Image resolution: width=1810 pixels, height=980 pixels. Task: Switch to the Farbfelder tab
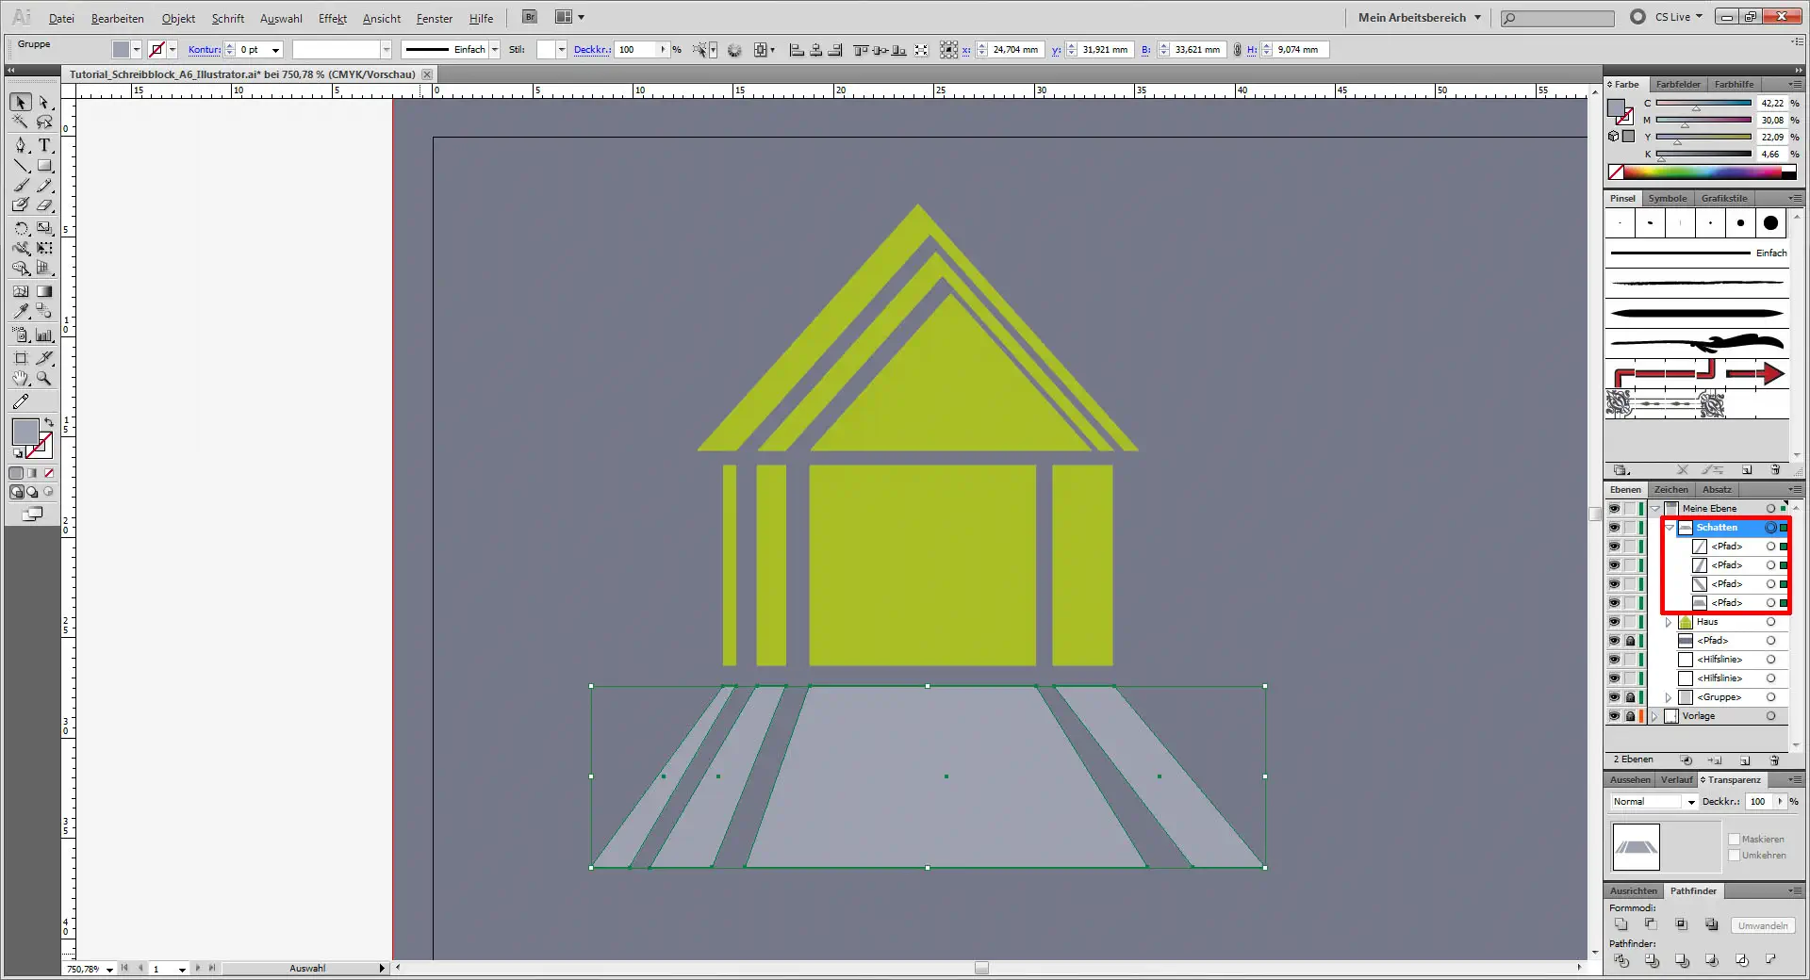click(x=1677, y=85)
